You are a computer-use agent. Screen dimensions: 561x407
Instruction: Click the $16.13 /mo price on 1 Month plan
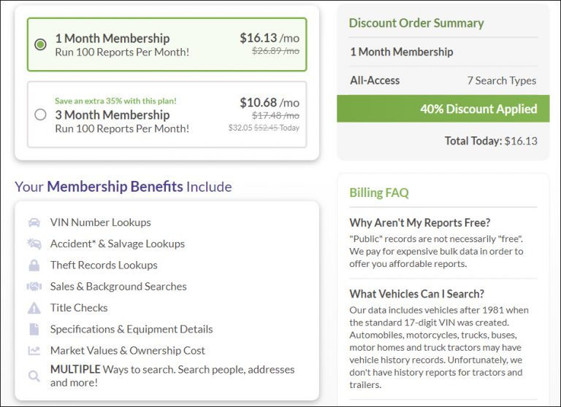(270, 38)
